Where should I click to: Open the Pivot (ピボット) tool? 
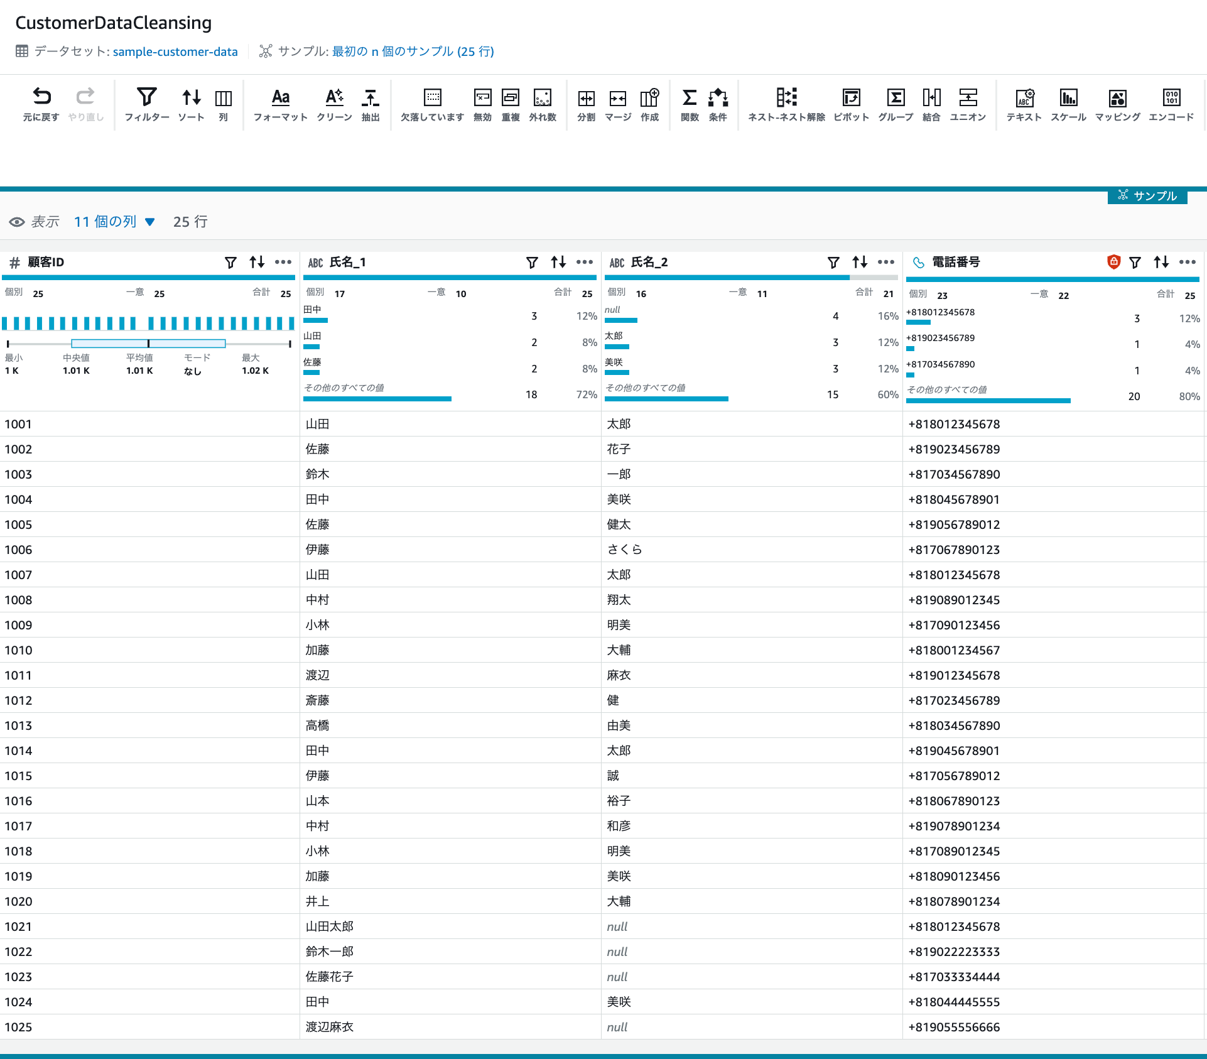pos(852,104)
